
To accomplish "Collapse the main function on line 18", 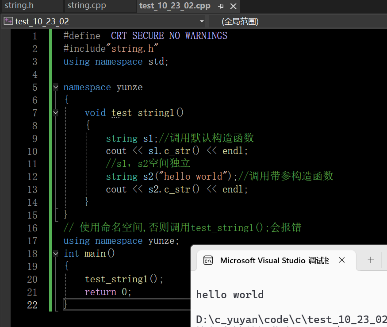I will [55, 254].
